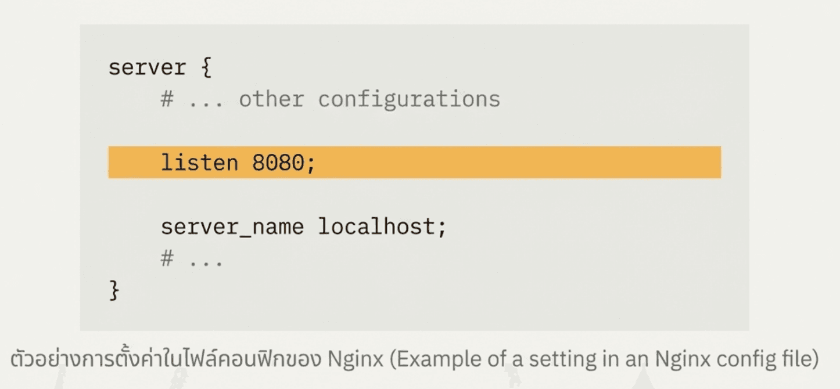Select the word "other" in the first comment
Screen dimensions: 840x389
point(271,99)
